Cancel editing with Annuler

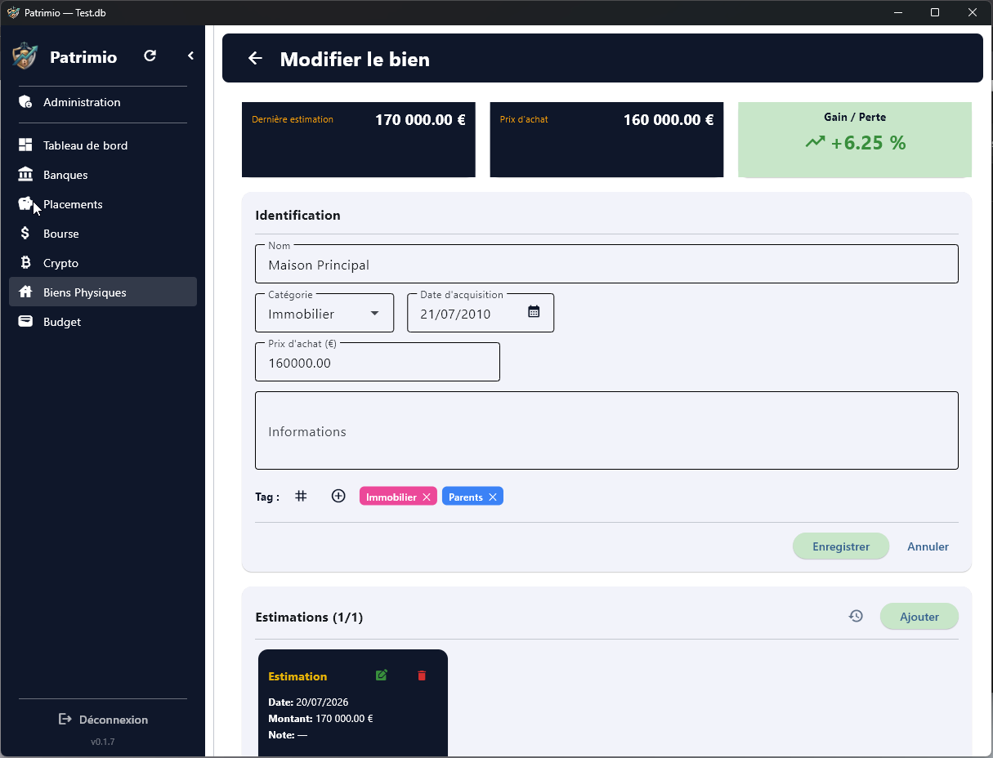(928, 546)
